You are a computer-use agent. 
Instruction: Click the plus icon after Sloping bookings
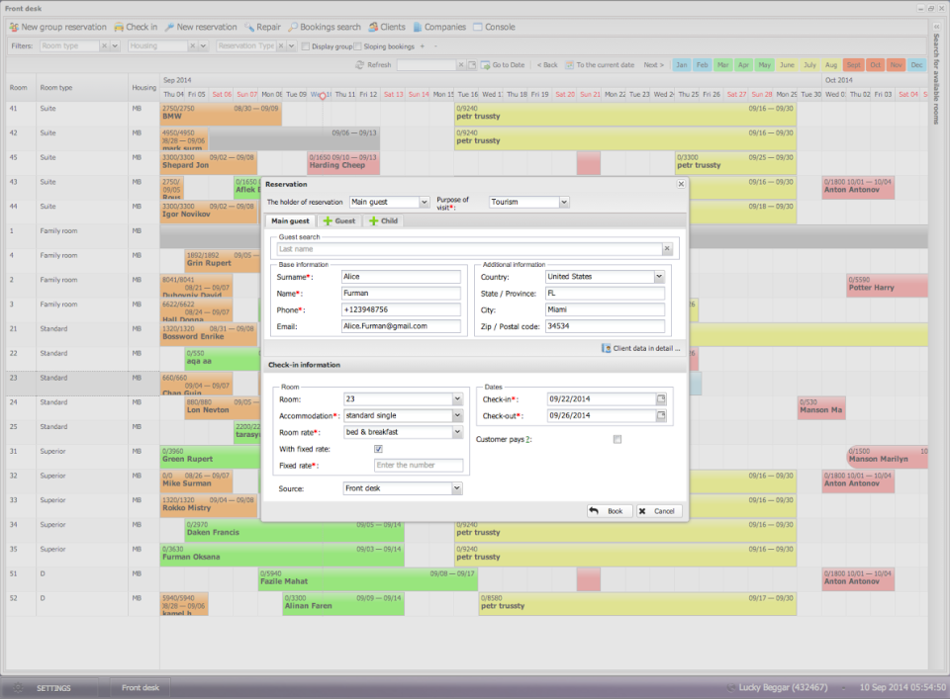423,46
